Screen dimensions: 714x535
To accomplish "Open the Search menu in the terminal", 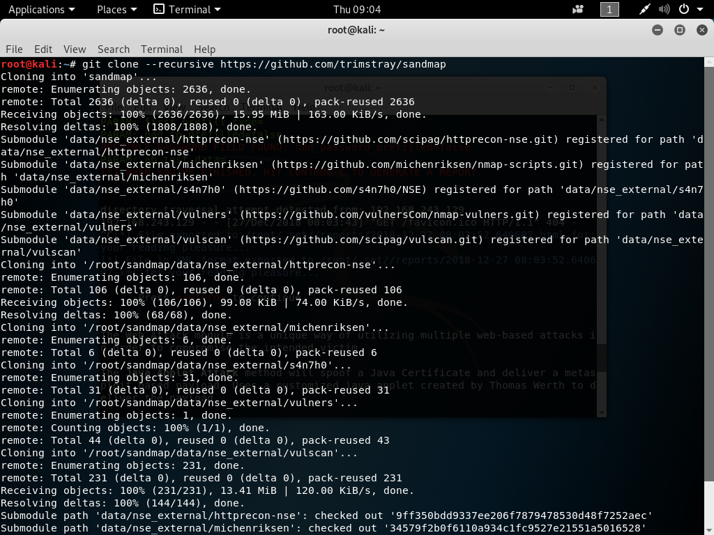I will 113,49.
